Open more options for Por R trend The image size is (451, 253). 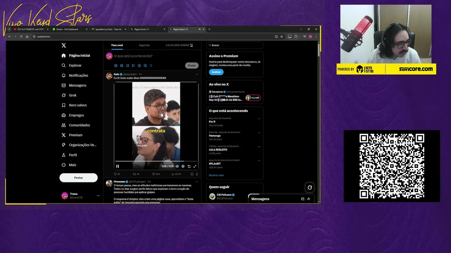[x=259, y=118]
